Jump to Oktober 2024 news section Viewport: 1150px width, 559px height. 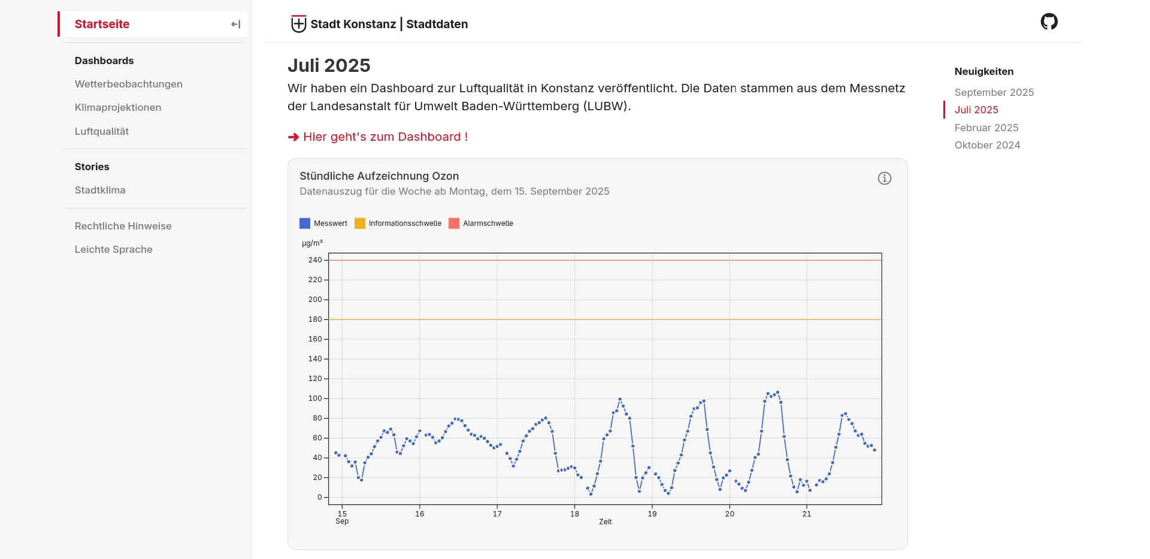click(x=987, y=145)
